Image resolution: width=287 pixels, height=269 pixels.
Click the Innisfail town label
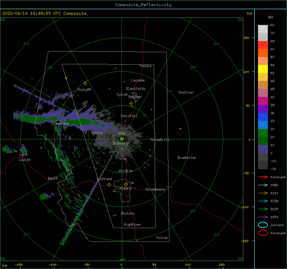tap(129, 116)
